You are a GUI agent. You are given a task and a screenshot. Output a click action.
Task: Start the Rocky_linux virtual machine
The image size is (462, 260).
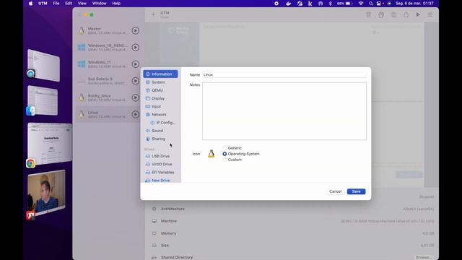(x=135, y=97)
